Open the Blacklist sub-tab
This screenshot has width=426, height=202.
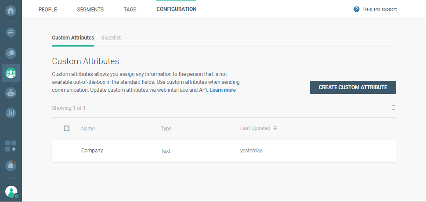pos(111,38)
